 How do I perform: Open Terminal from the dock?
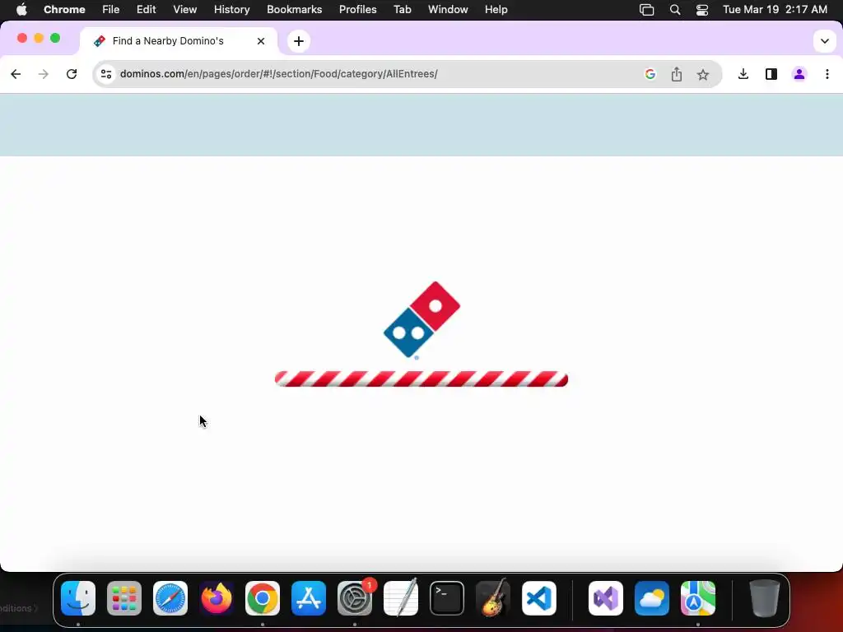447,598
